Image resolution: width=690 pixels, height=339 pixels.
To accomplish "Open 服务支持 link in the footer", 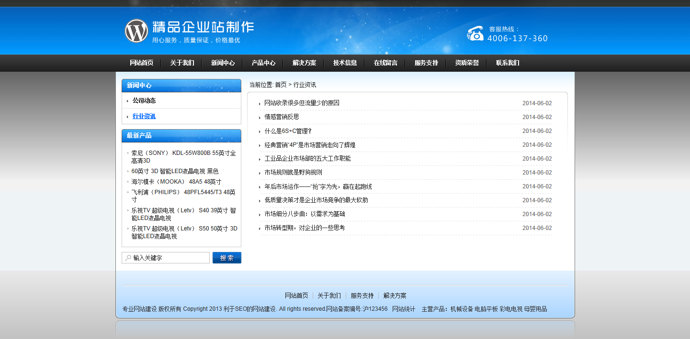I will [x=362, y=295].
